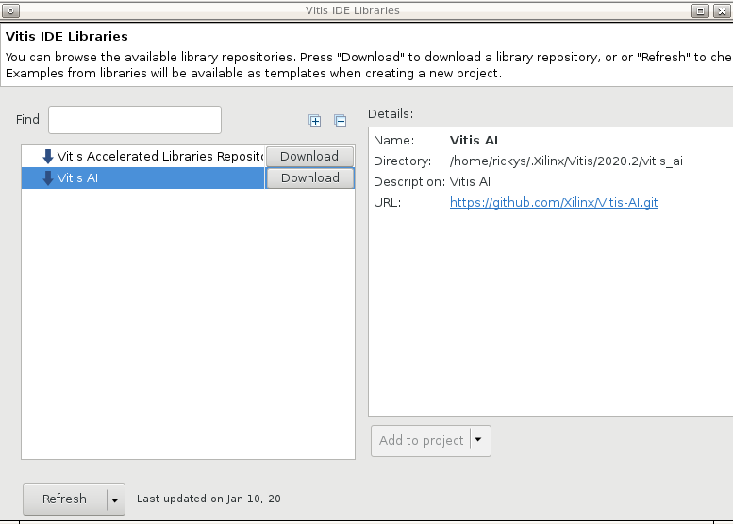Expand the Add to project dropdown arrow
Viewport: 733px width, 524px height.
click(479, 441)
